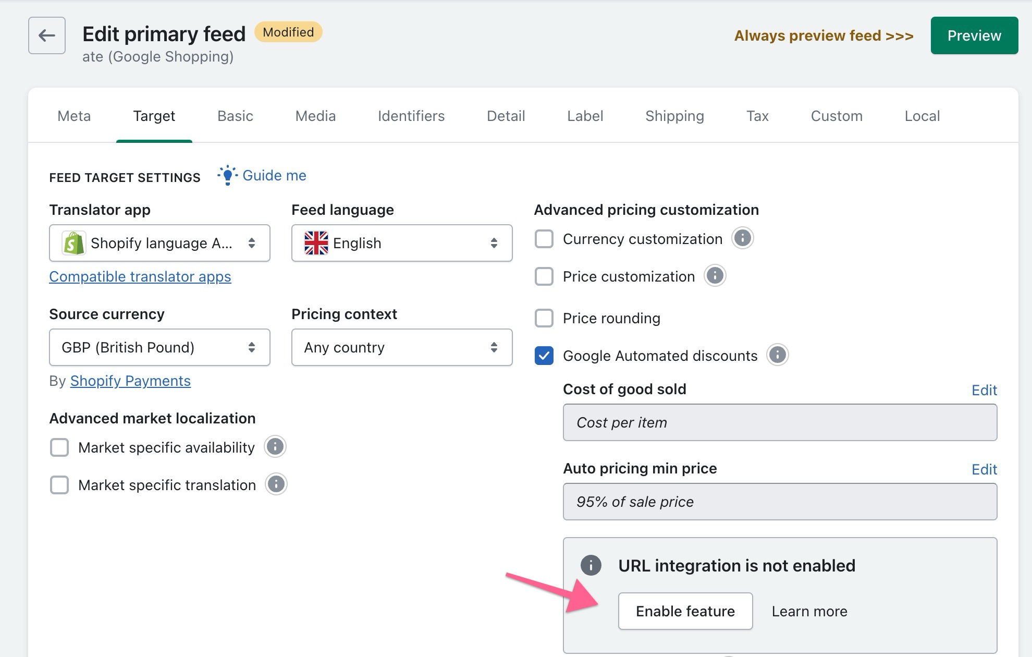Click Edit next to Cost of good sold

point(984,390)
